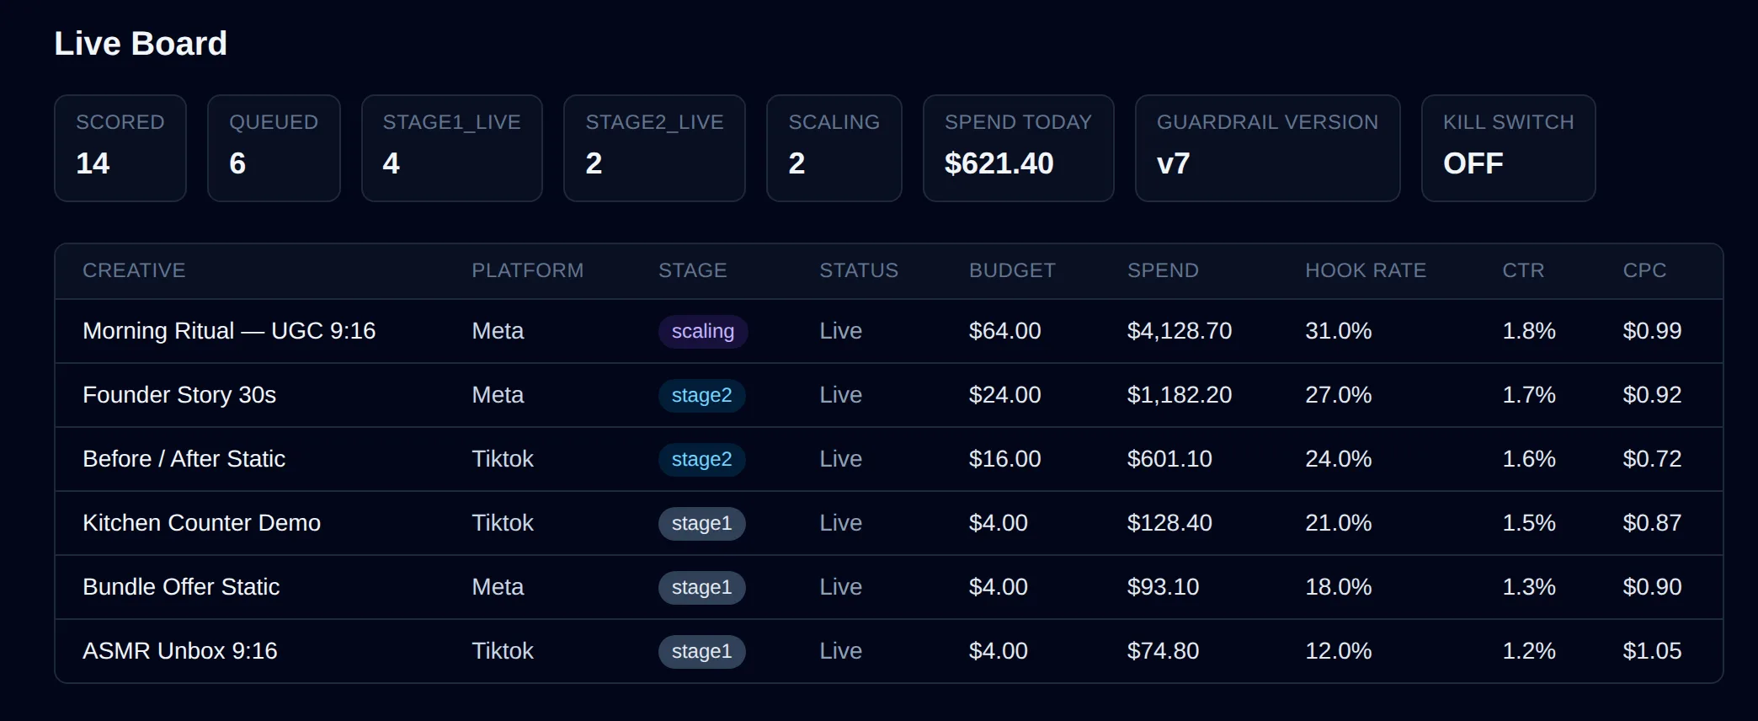Screen dimensions: 1758x721
Task: Select the Bundle Offer Static creative
Action: point(181,587)
